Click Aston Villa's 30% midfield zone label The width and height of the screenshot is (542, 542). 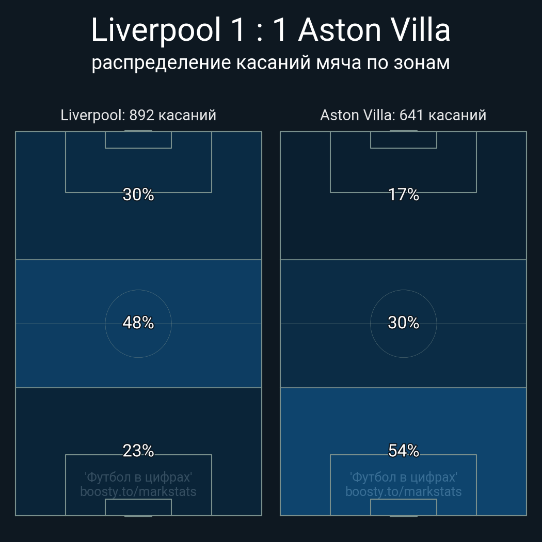[403, 323]
